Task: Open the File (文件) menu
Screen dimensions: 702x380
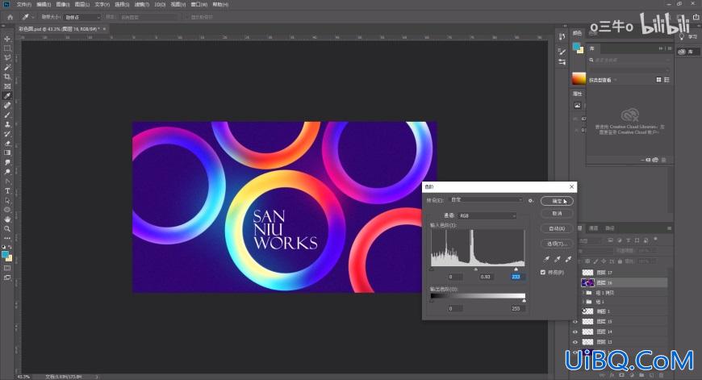Action: [x=23, y=5]
